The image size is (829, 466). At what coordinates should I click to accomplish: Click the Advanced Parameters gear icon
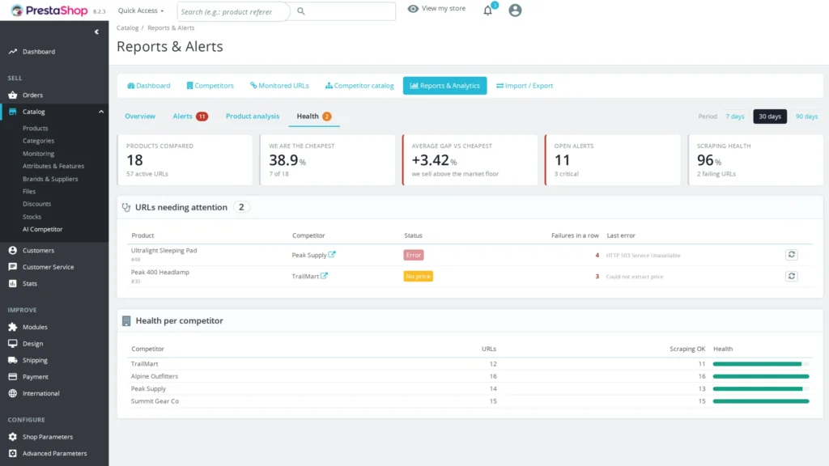coord(13,453)
